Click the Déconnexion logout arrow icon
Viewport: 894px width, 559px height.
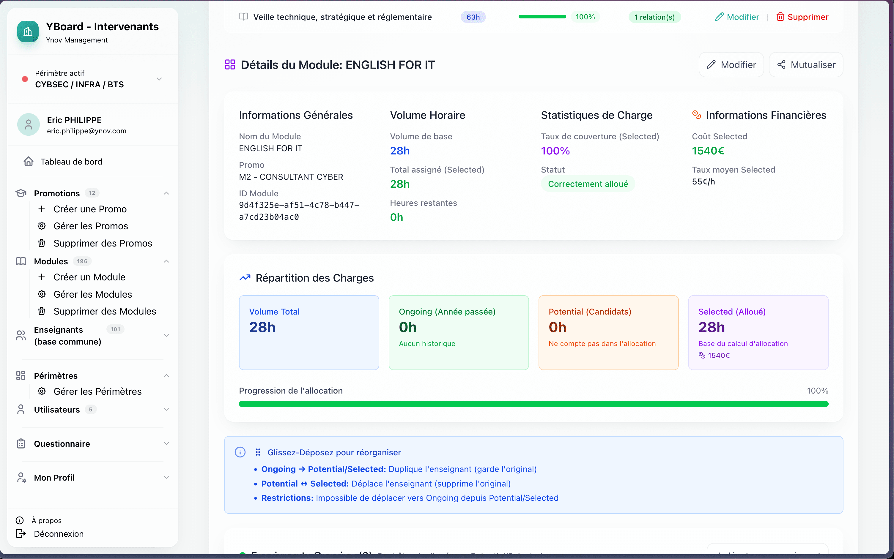[21, 533]
